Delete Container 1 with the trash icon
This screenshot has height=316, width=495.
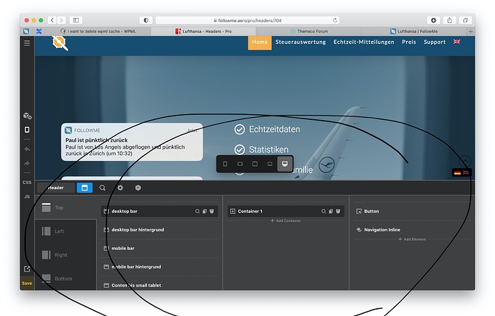pos(338,211)
